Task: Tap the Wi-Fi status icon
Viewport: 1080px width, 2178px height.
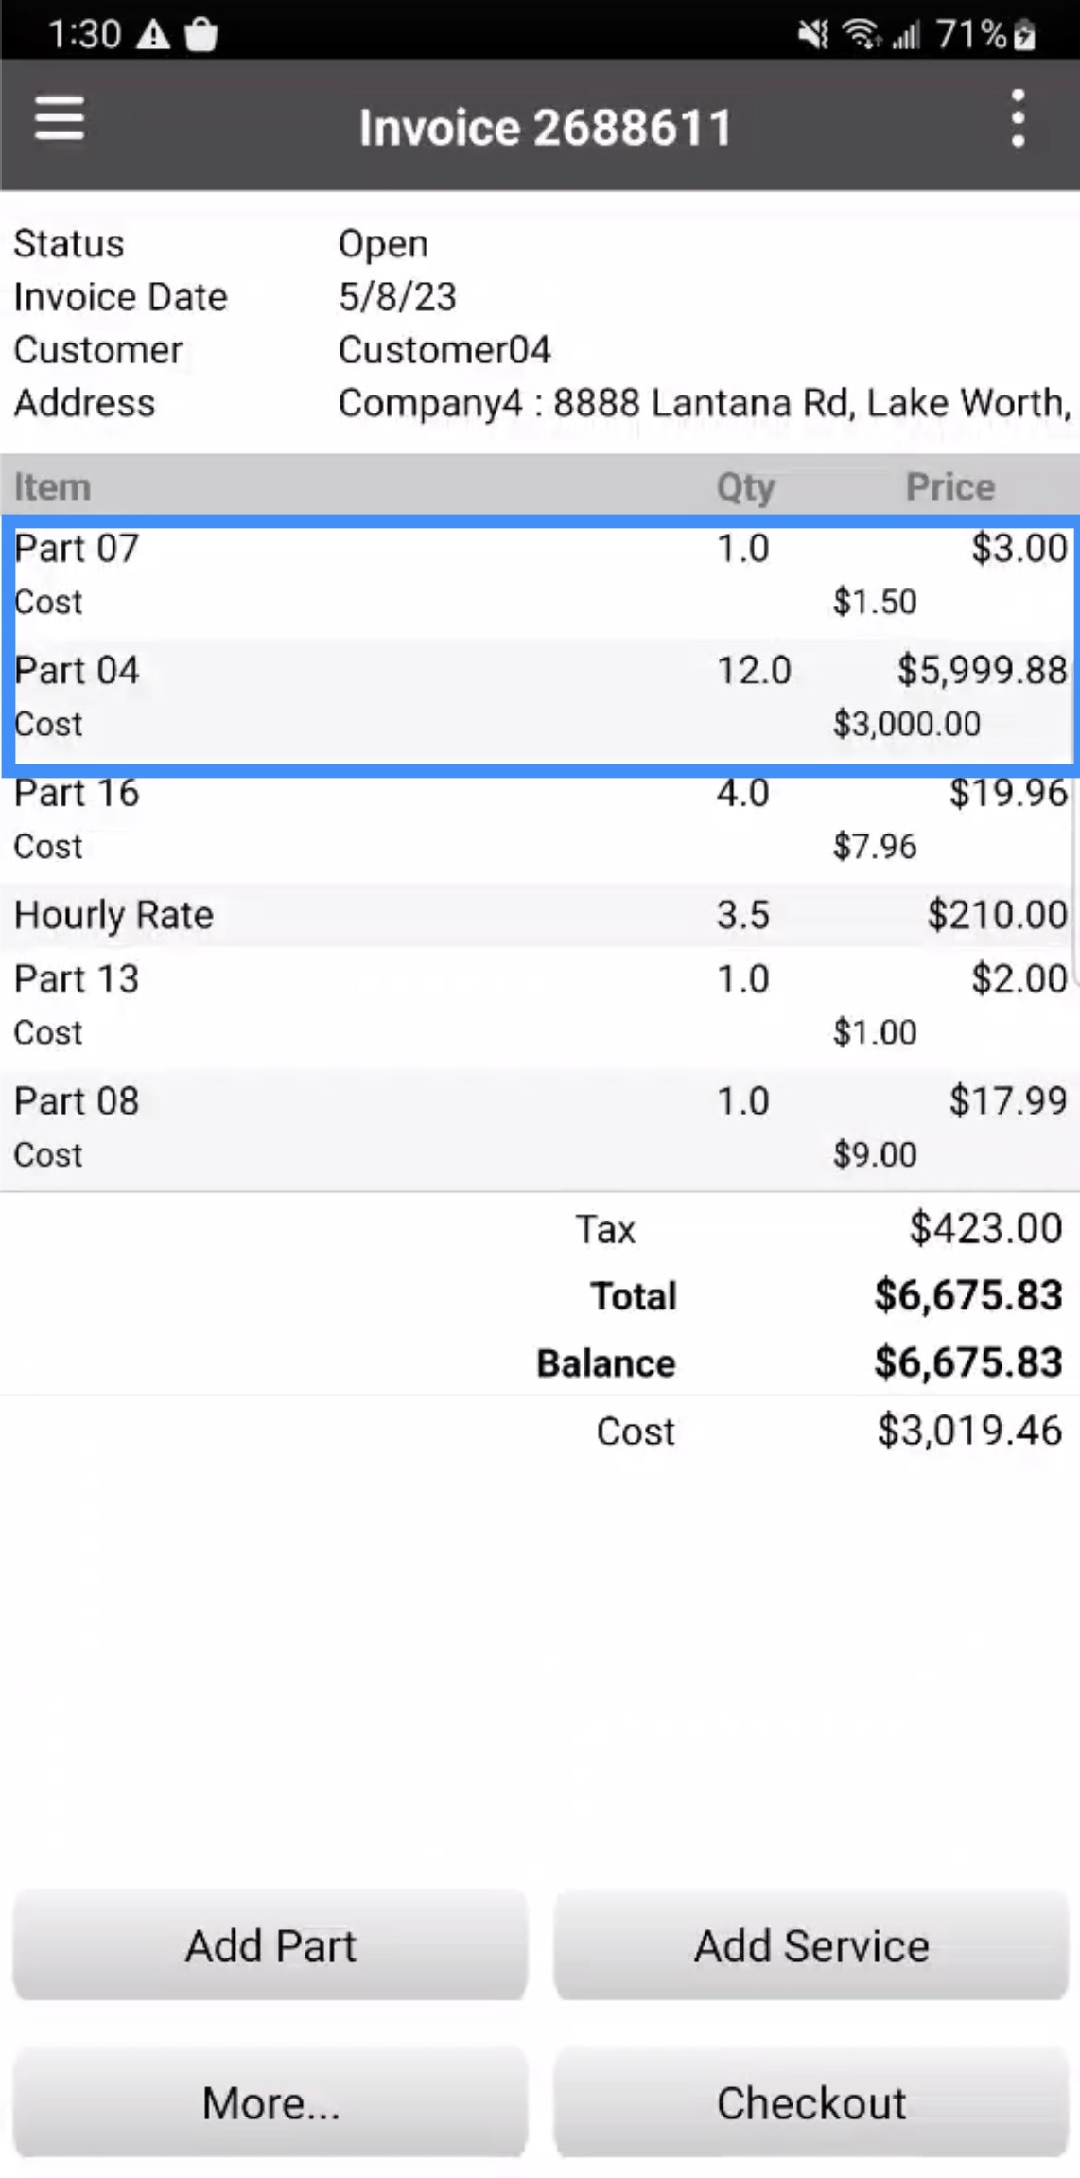Action: tap(861, 35)
